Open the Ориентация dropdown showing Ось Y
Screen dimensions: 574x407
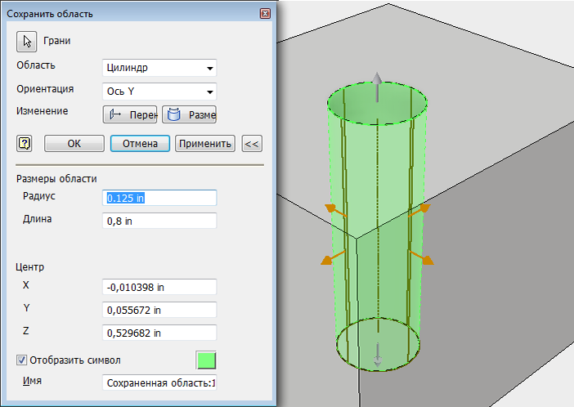[x=159, y=92]
